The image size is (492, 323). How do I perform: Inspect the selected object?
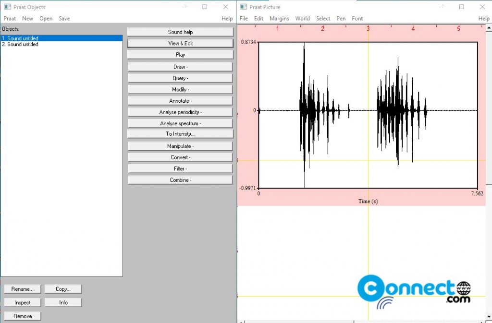22,302
